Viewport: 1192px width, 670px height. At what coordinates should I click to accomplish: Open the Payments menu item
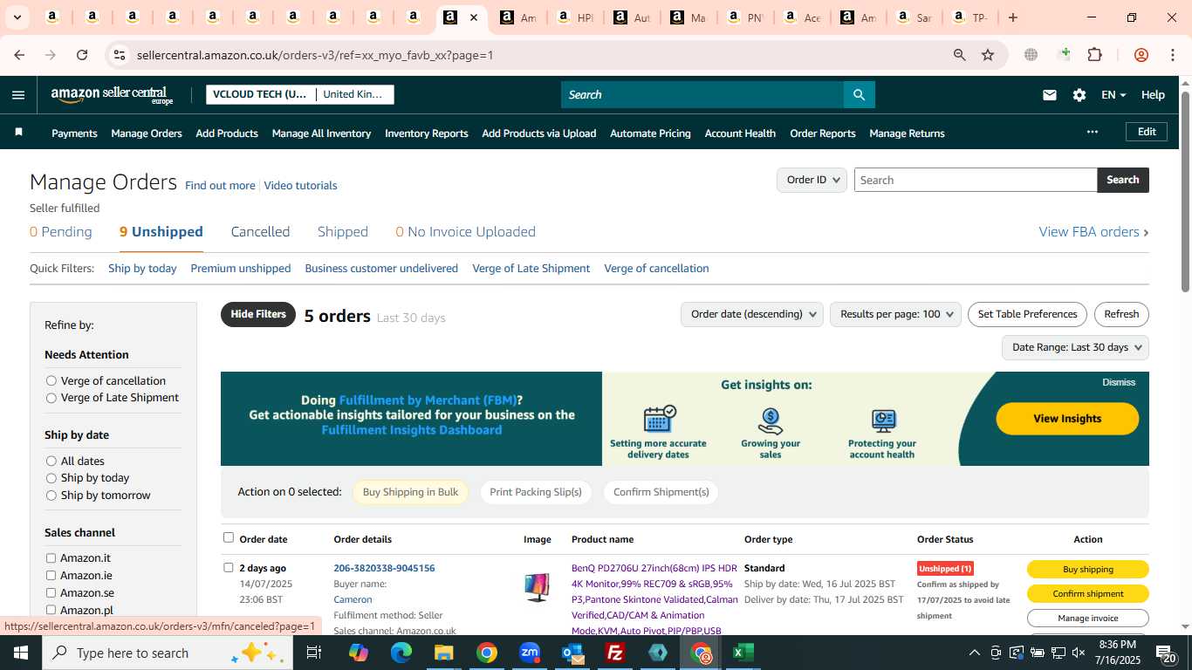click(74, 133)
